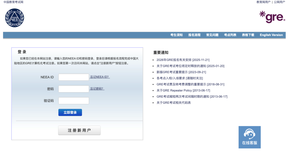Open 关于GRE考试相关代码表 link
This screenshot has width=289, height=151.
(x=174, y=103)
